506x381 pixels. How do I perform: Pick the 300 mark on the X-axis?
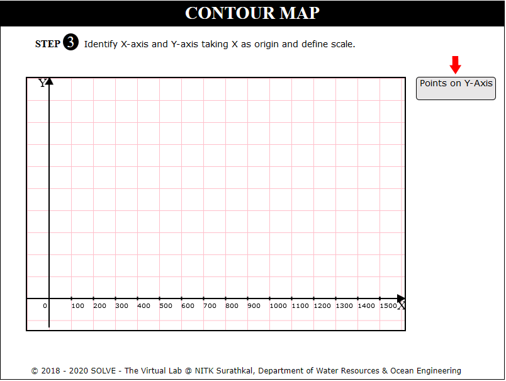pos(121,306)
